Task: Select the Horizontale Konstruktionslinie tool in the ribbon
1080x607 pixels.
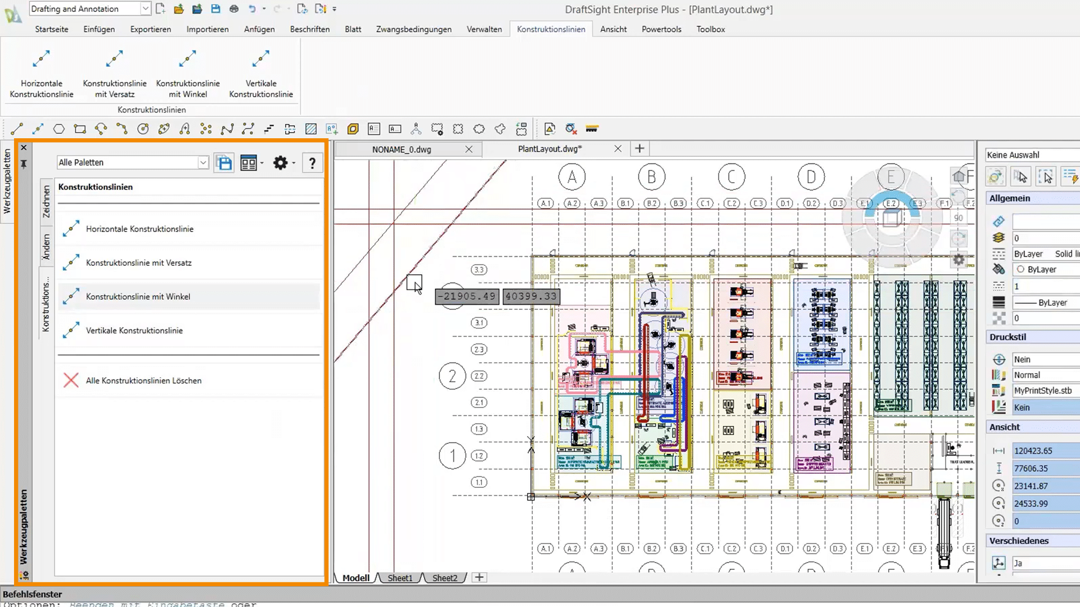Action: pyautogui.click(x=41, y=70)
